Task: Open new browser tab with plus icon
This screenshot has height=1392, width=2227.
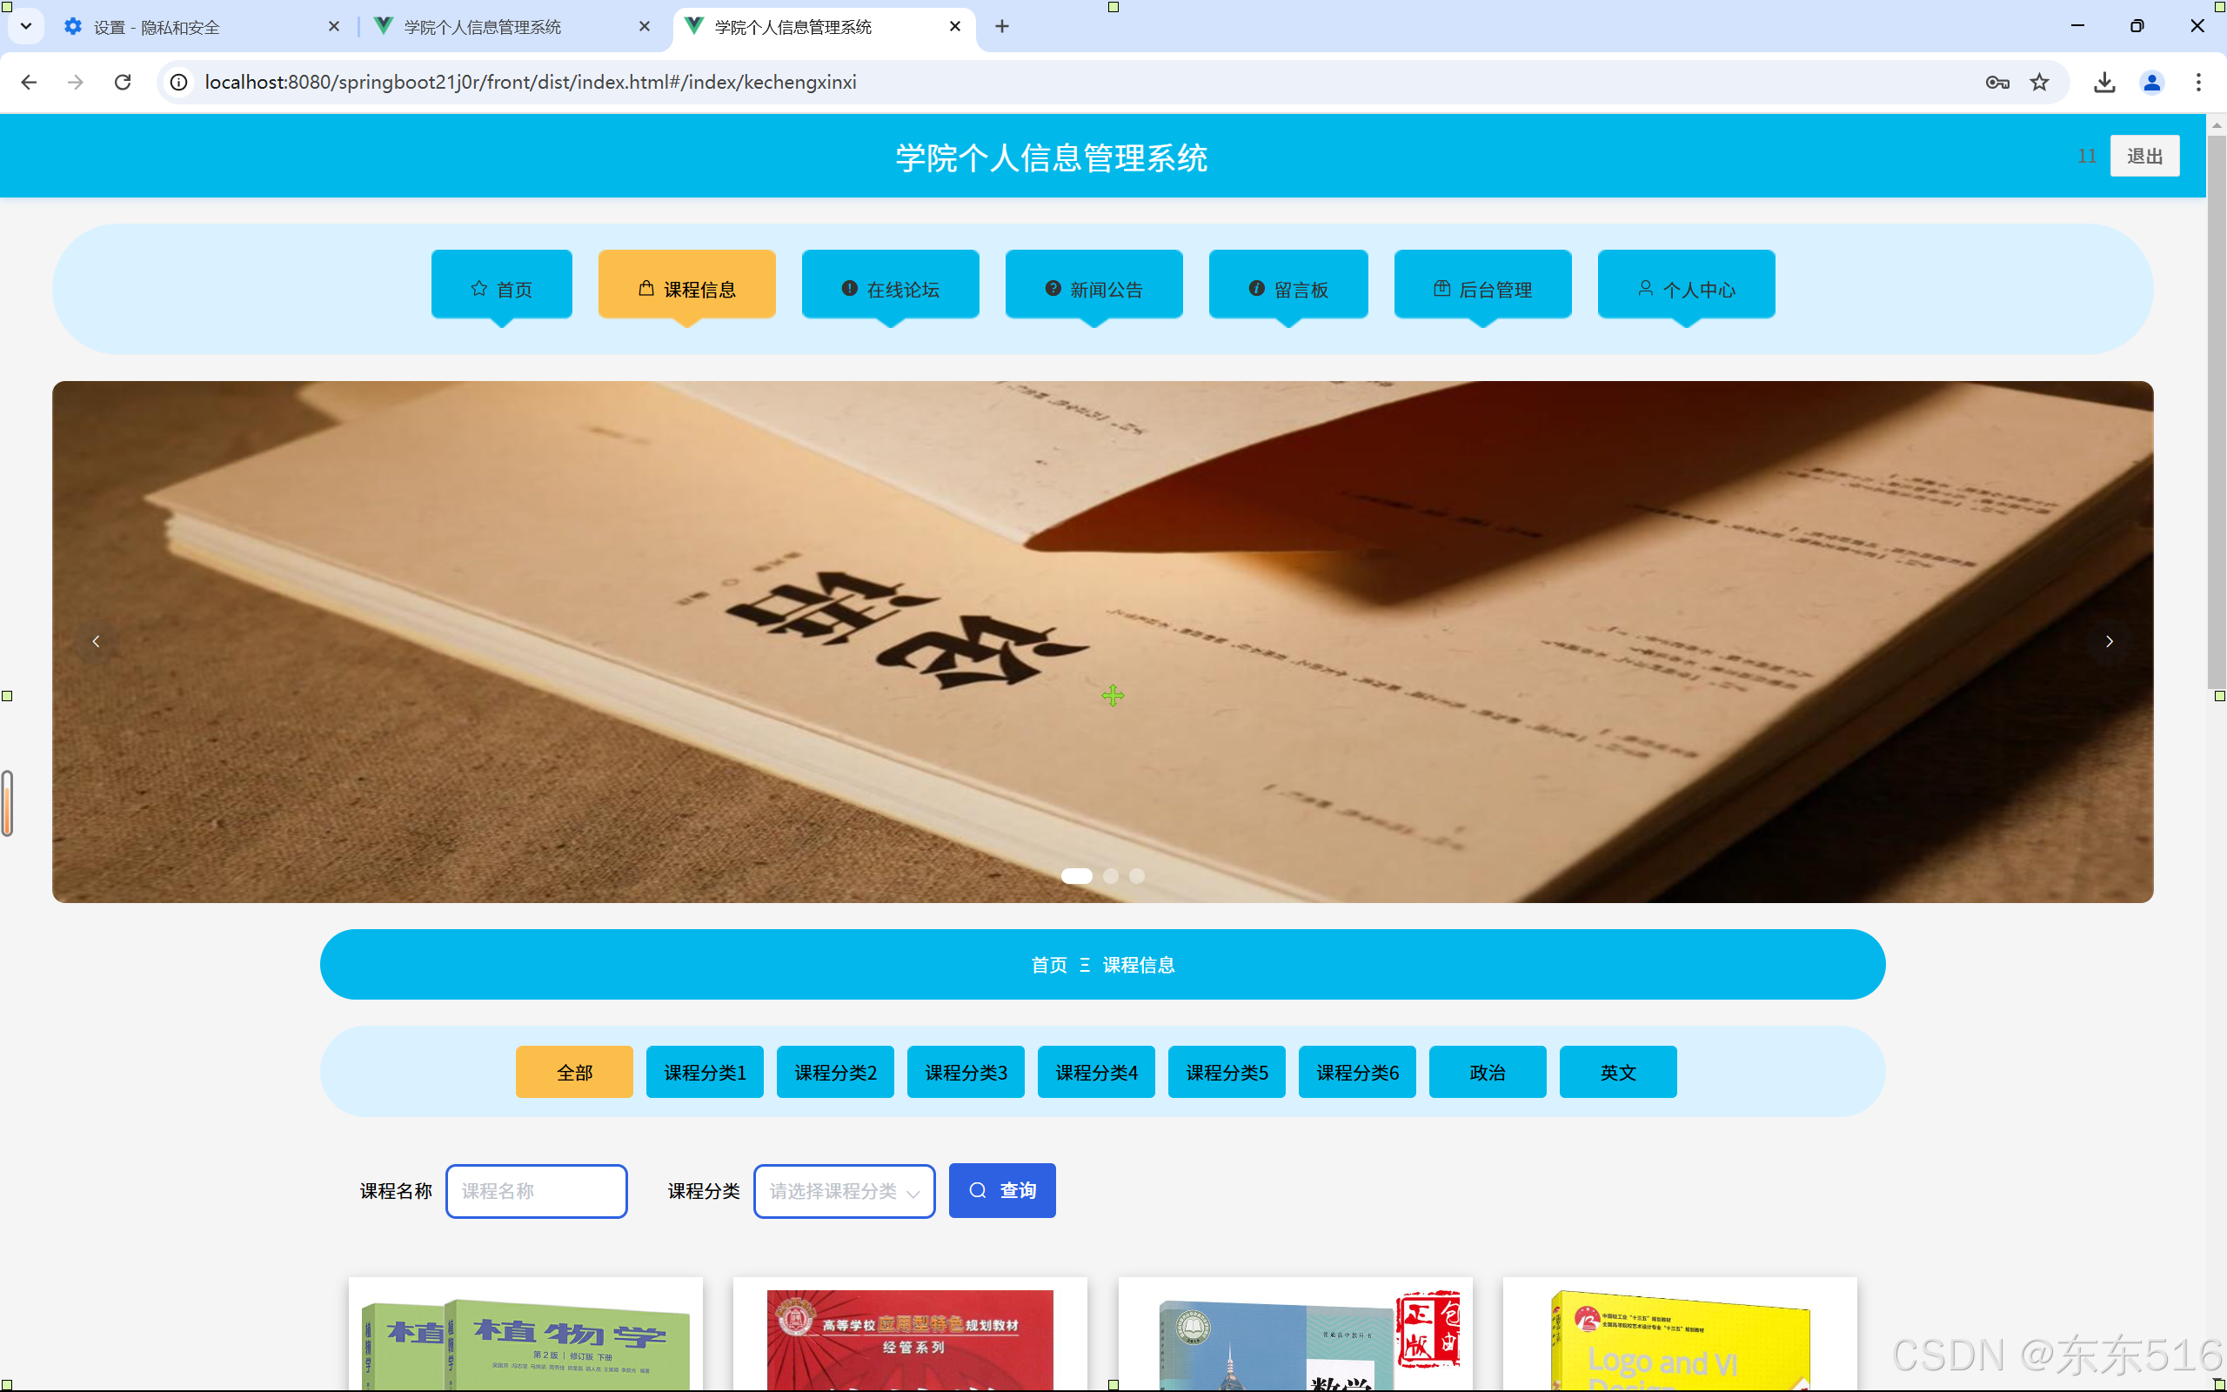Action: pos(1002,27)
